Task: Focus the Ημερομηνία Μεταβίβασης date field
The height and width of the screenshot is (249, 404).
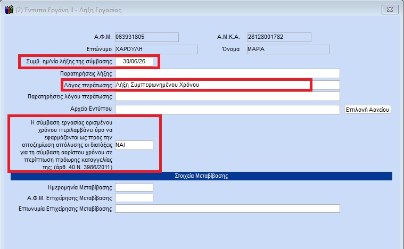Action: 134,187
